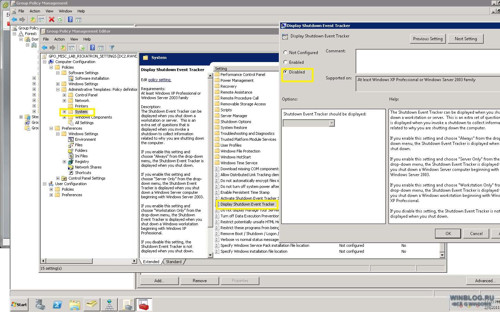Click Forward arrow in Management Editor toolbar
Image resolution: width=500 pixels, height=312 pixels.
(x=52, y=48)
